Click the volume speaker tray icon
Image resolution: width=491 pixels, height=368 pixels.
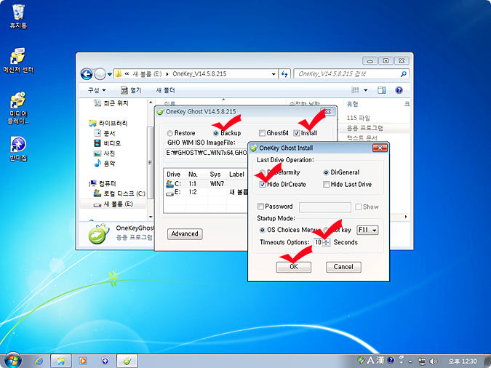click(434, 361)
